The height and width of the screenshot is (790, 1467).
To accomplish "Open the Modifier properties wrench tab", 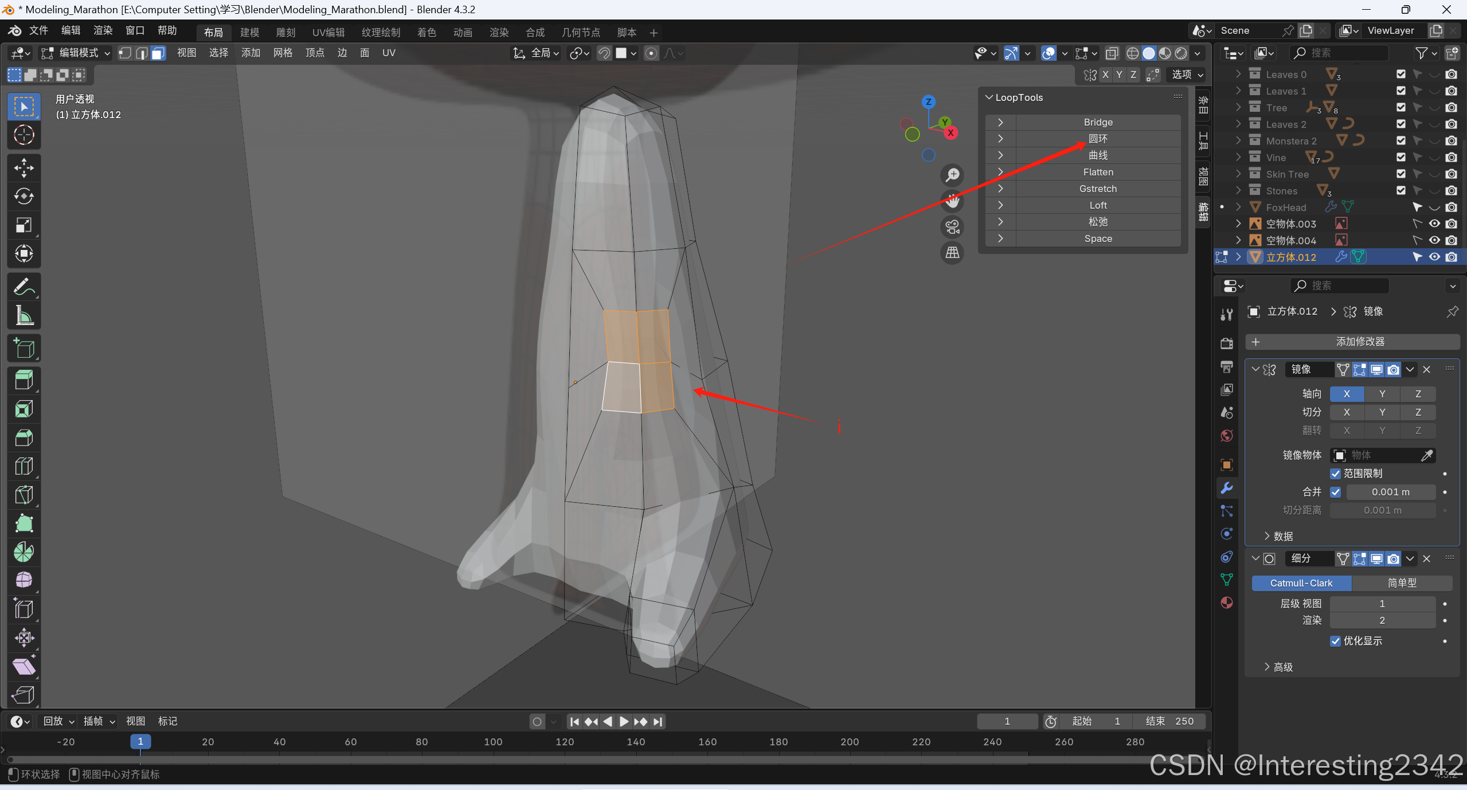I will tap(1227, 488).
